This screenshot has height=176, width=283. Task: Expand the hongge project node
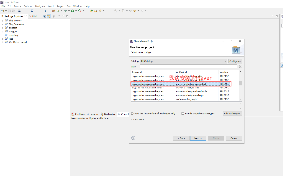point(3,31)
